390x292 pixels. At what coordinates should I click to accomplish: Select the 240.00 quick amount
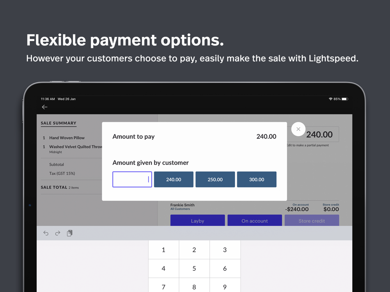coord(173,179)
